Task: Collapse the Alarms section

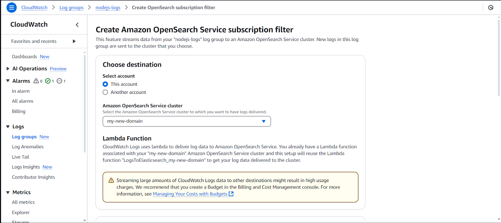Action: pos(8,81)
